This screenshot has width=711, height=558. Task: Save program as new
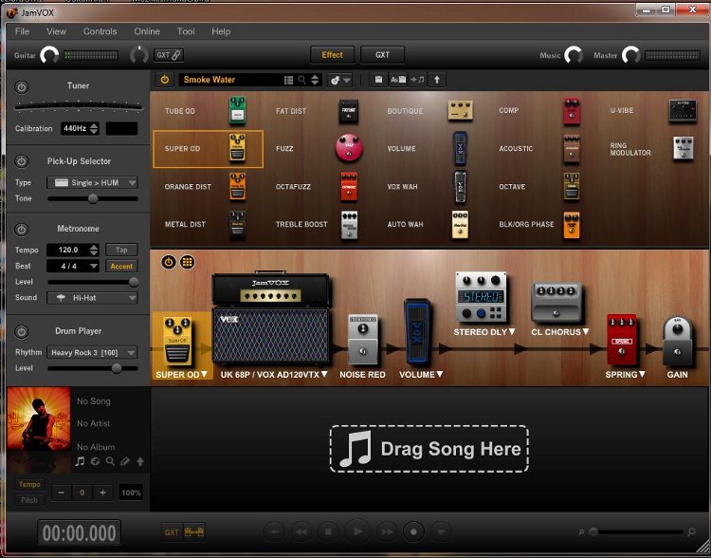[398, 80]
